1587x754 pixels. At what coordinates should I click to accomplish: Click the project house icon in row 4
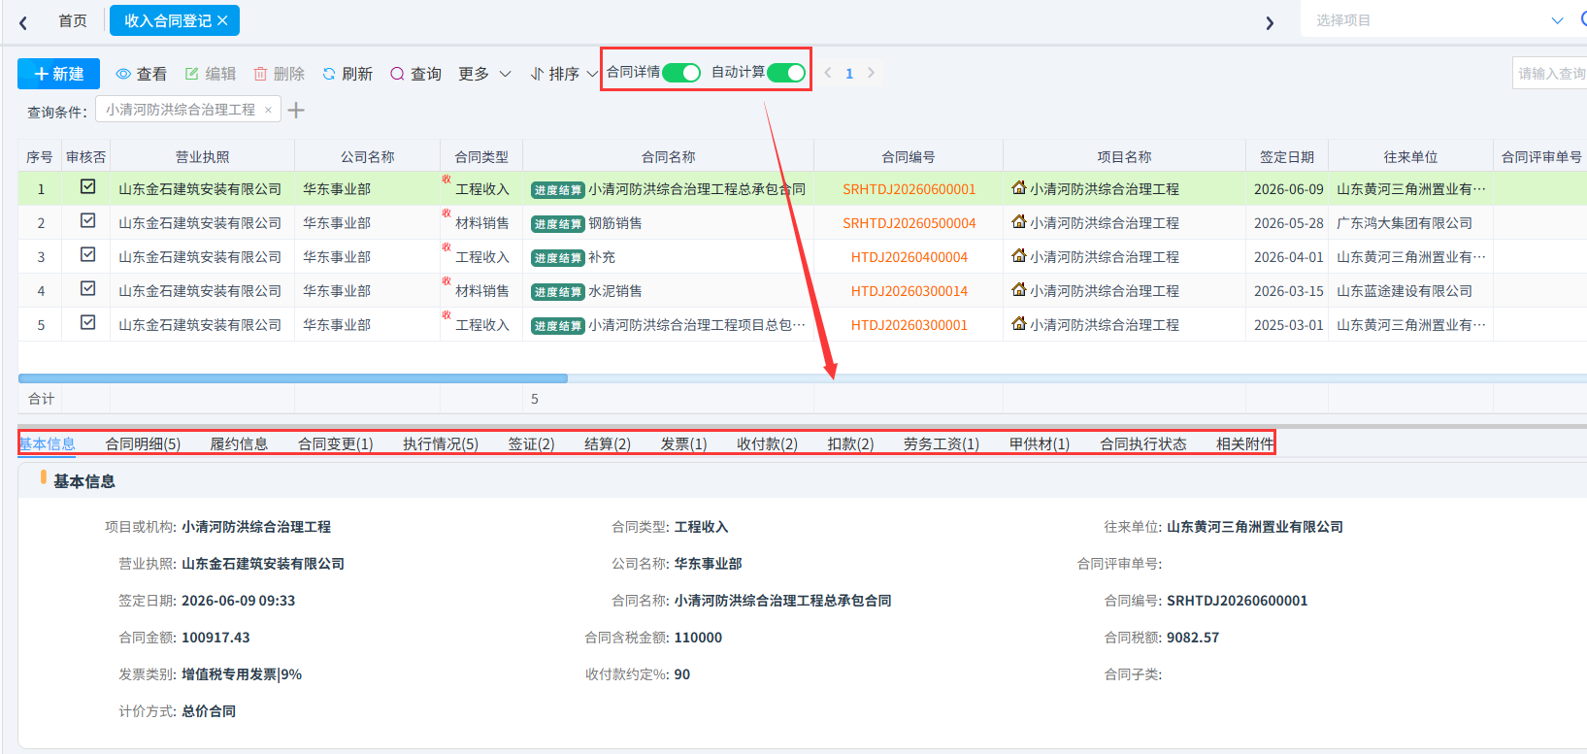(x=1019, y=289)
